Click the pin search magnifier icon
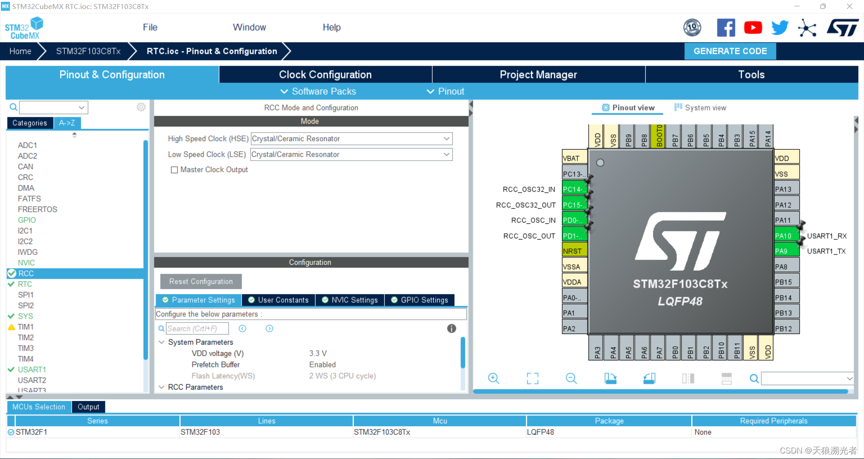864x459 pixels. pos(754,379)
